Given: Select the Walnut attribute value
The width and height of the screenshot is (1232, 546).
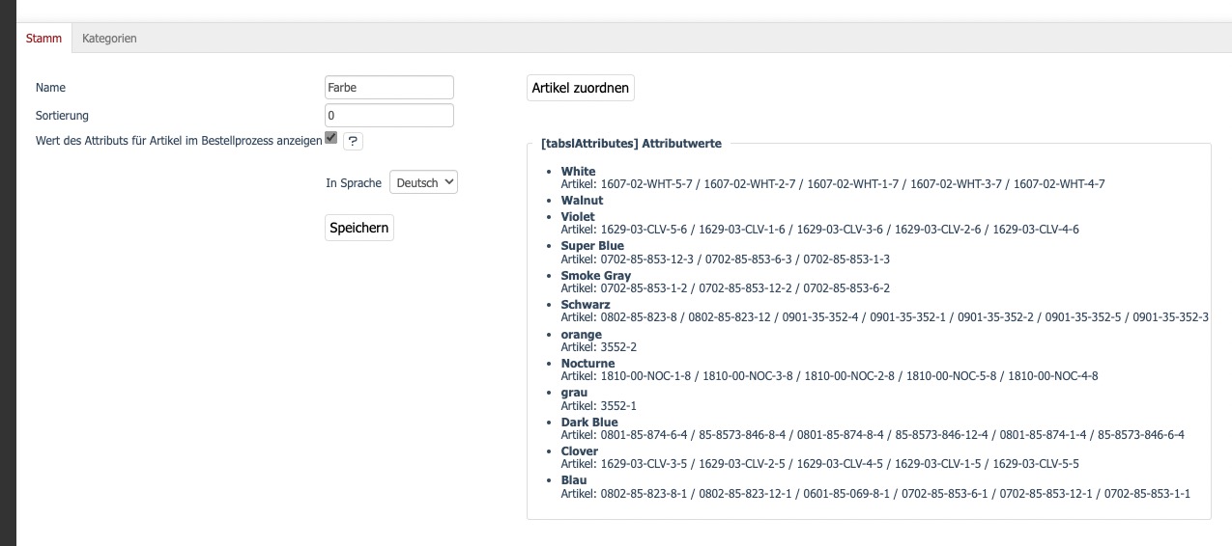Looking at the screenshot, I should 582,201.
